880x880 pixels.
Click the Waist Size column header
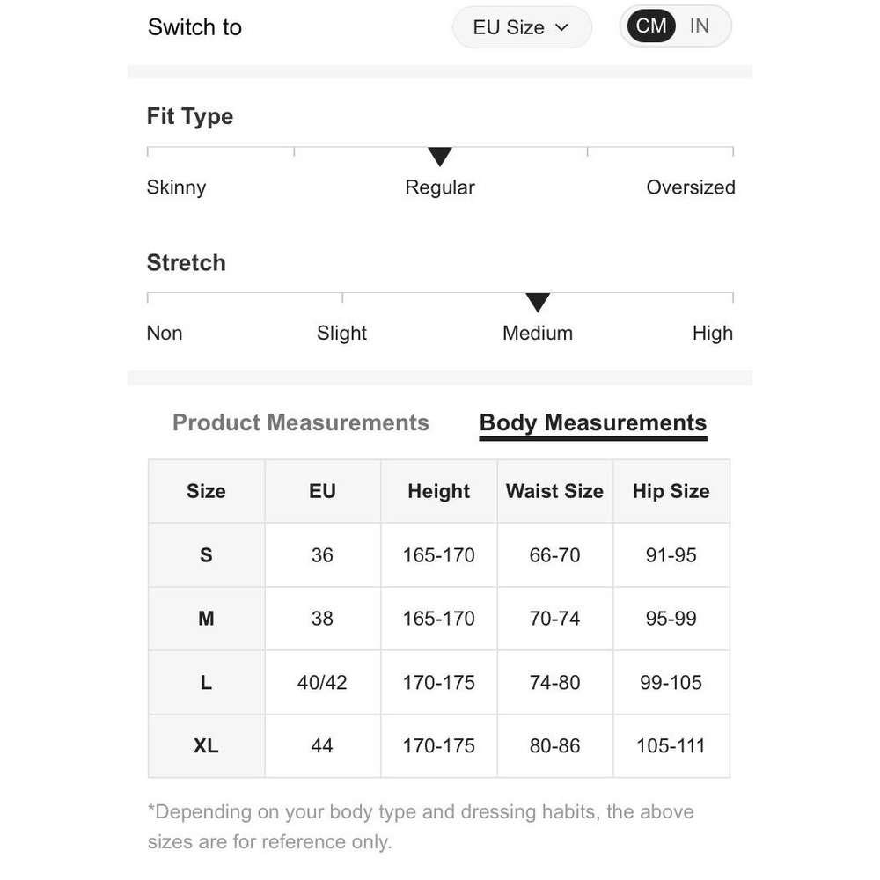554,491
